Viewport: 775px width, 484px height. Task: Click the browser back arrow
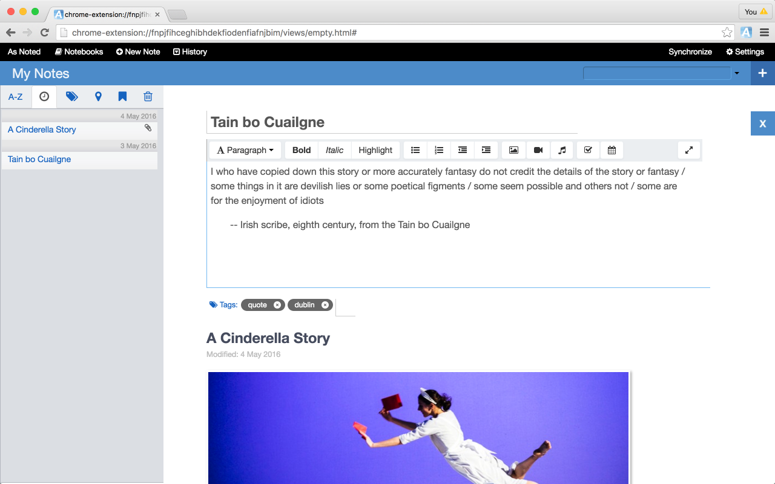pyautogui.click(x=11, y=33)
